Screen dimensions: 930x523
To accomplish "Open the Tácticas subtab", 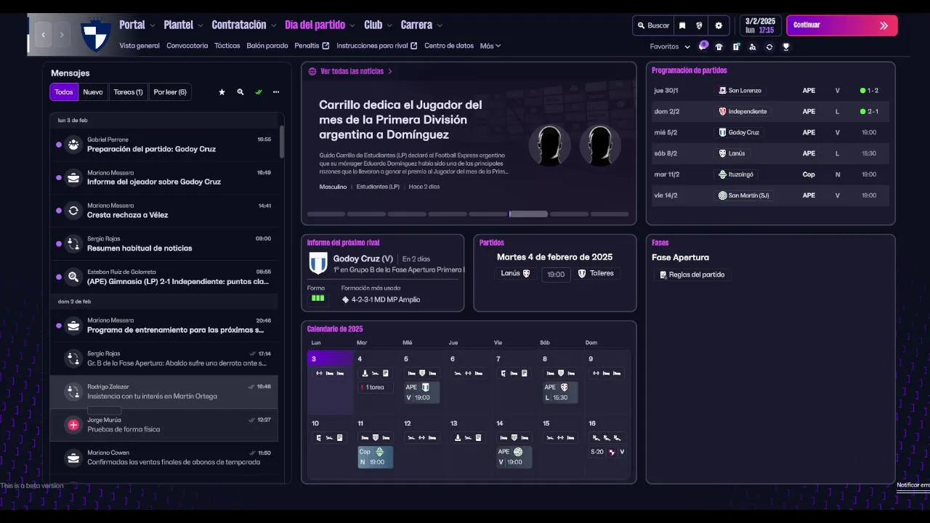I will pos(227,46).
